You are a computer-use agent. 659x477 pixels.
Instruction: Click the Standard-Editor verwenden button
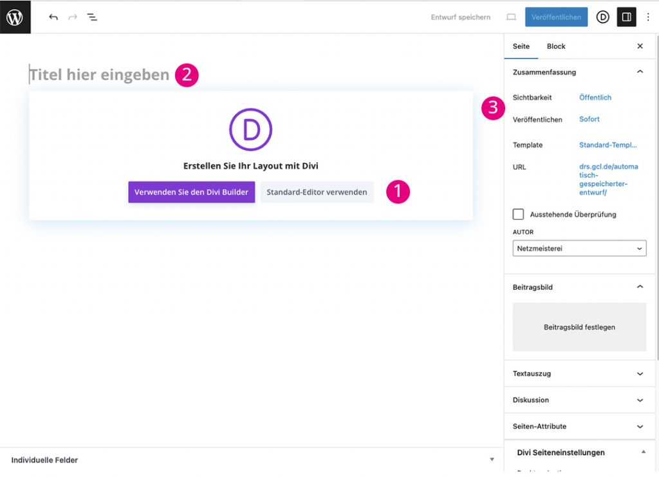pyautogui.click(x=317, y=192)
